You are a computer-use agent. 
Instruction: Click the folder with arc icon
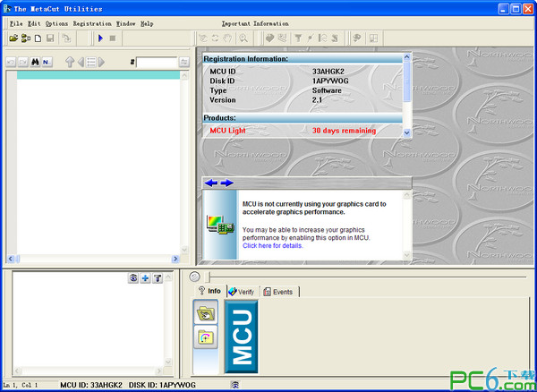(x=206, y=337)
